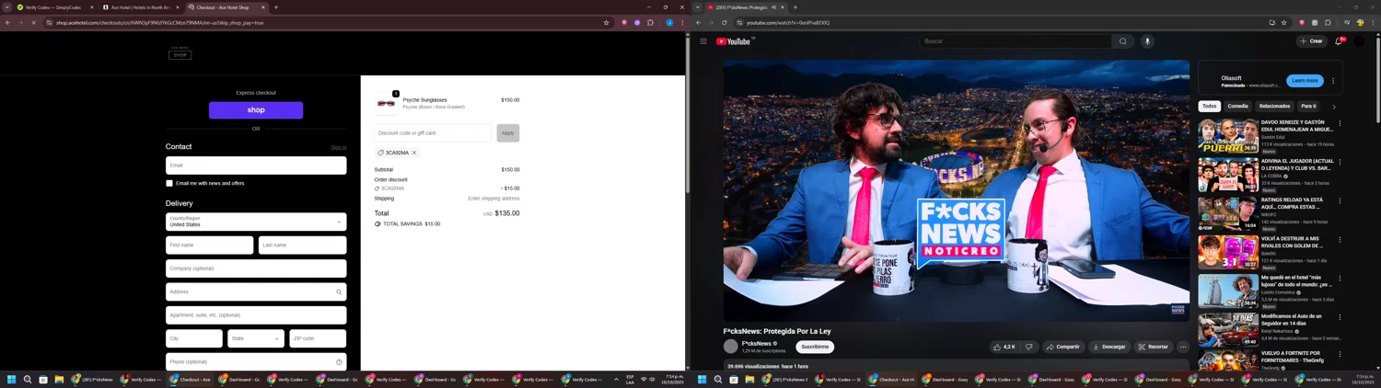1381x388 pixels.
Task: Click the YouTube voice search microphone
Action: (x=1147, y=41)
